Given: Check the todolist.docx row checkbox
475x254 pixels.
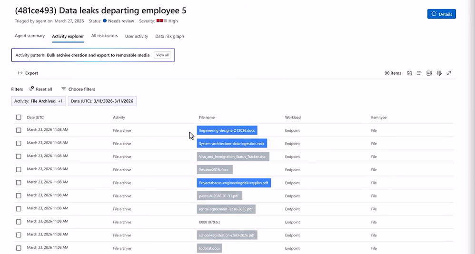Looking at the screenshot, I should click(x=19, y=248).
